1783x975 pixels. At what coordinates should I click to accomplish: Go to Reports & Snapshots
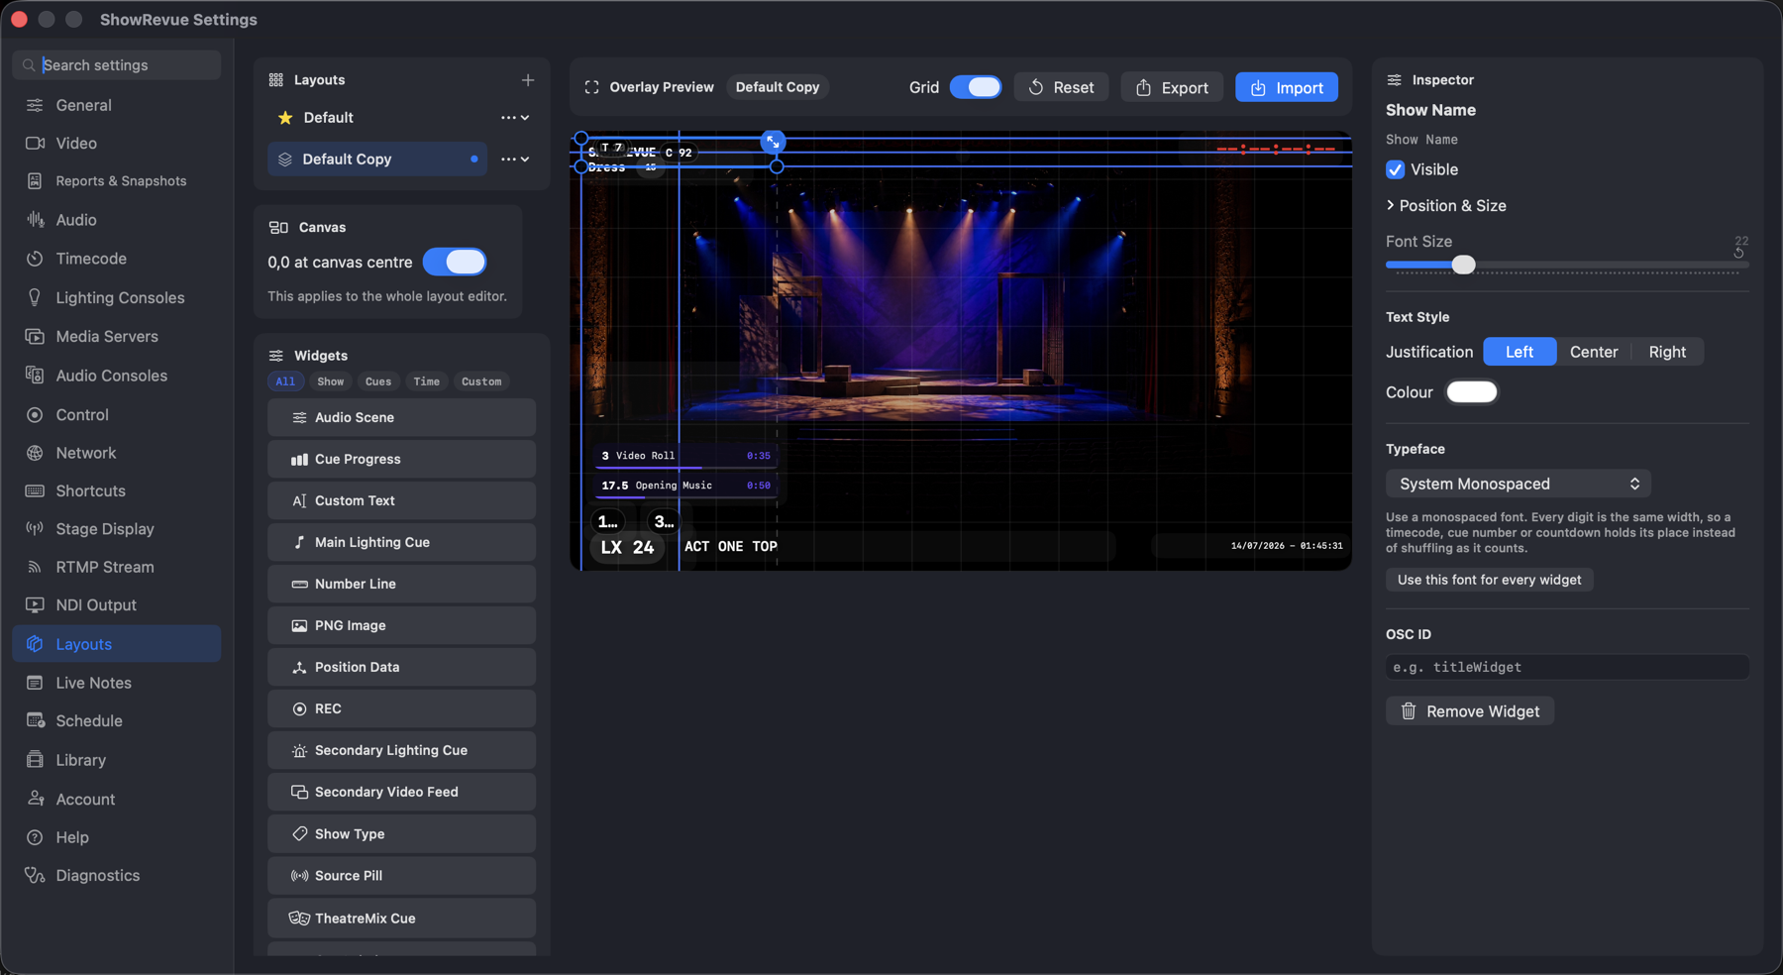coord(117,181)
